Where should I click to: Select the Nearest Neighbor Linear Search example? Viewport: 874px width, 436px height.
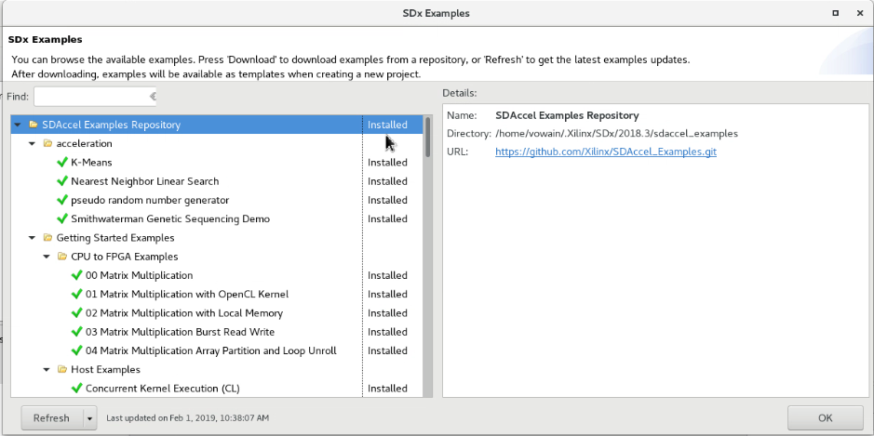(145, 181)
